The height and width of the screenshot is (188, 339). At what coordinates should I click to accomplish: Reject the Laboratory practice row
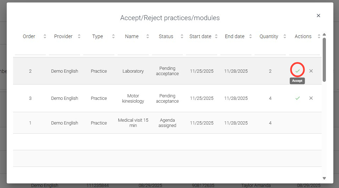coord(311,71)
